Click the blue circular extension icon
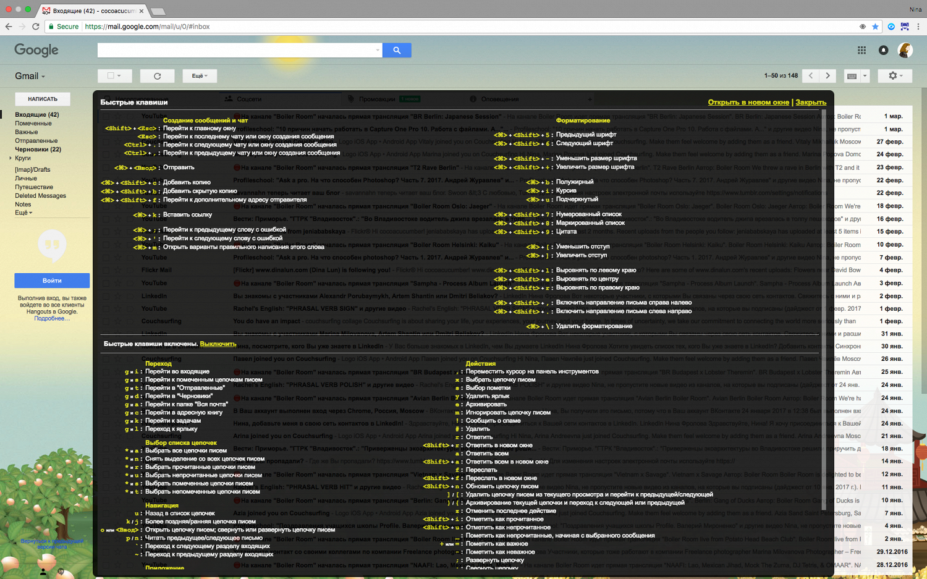The image size is (927, 579). click(891, 27)
